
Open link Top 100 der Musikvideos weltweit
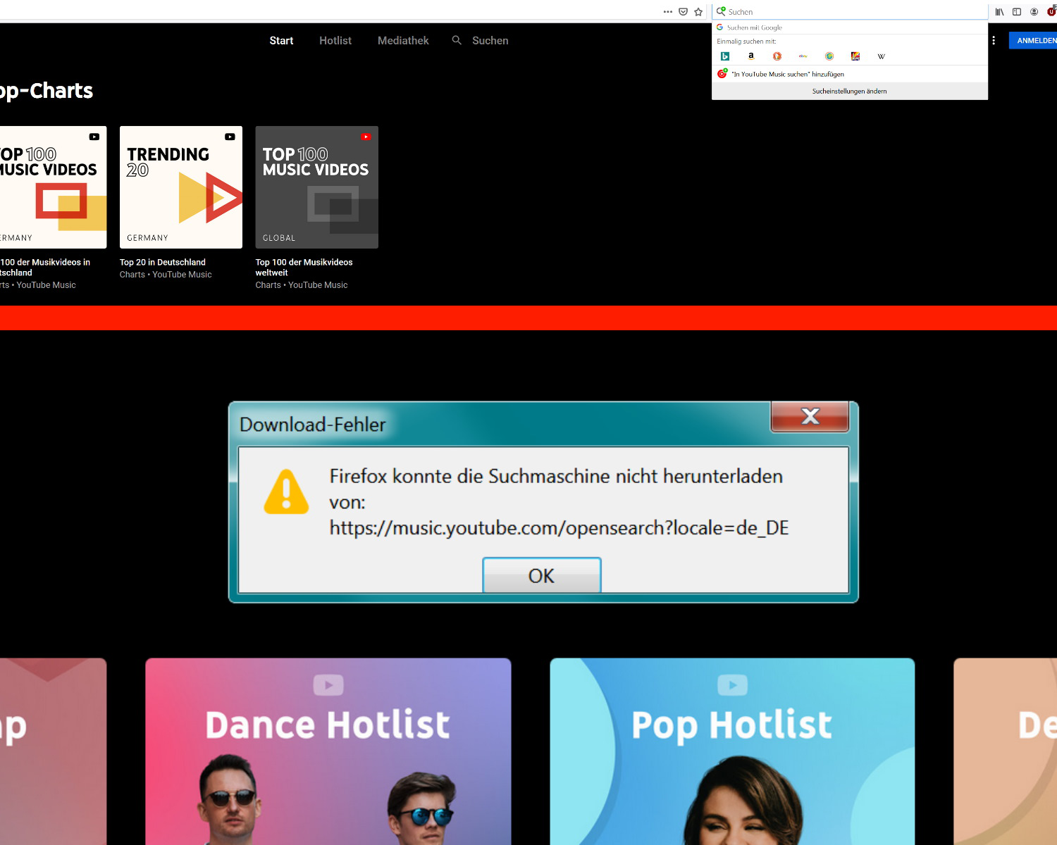click(x=304, y=267)
